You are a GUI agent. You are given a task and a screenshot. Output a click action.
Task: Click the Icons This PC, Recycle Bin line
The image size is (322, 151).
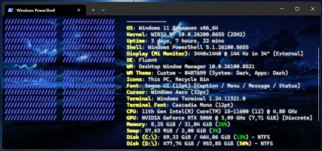(168, 79)
